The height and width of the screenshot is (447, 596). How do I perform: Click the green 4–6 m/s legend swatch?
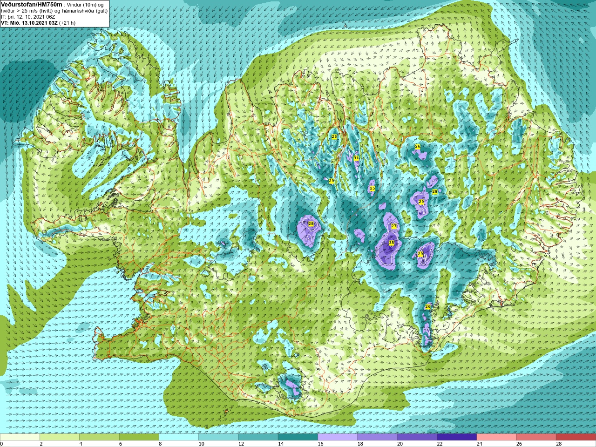[x=99, y=437]
